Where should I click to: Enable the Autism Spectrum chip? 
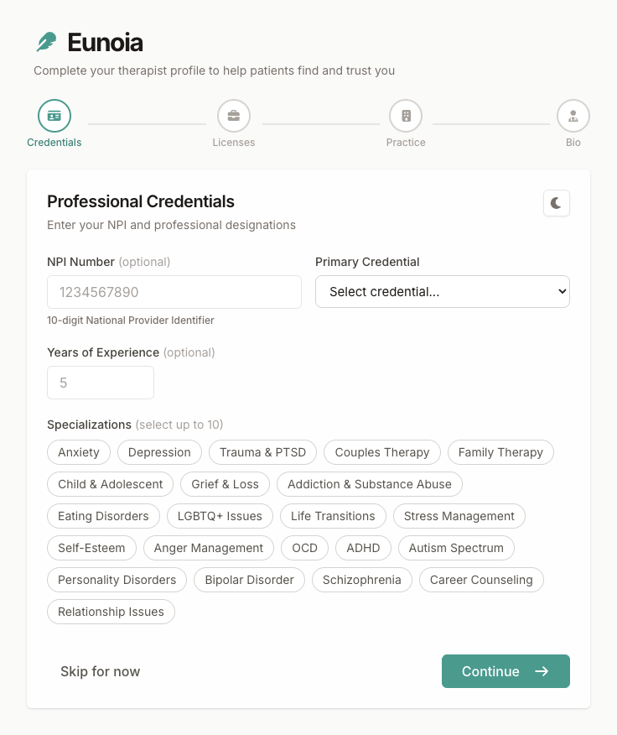pos(456,548)
